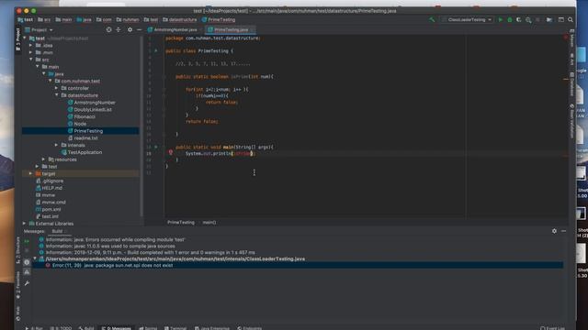
Task: Select the PrimeTesting.java editor tab
Action: (231, 29)
